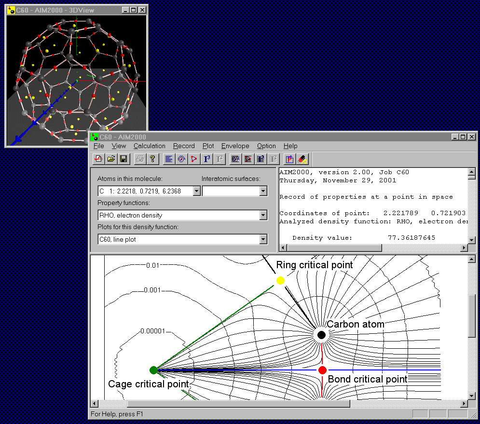Click the open folder toolbar icon

point(111,159)
